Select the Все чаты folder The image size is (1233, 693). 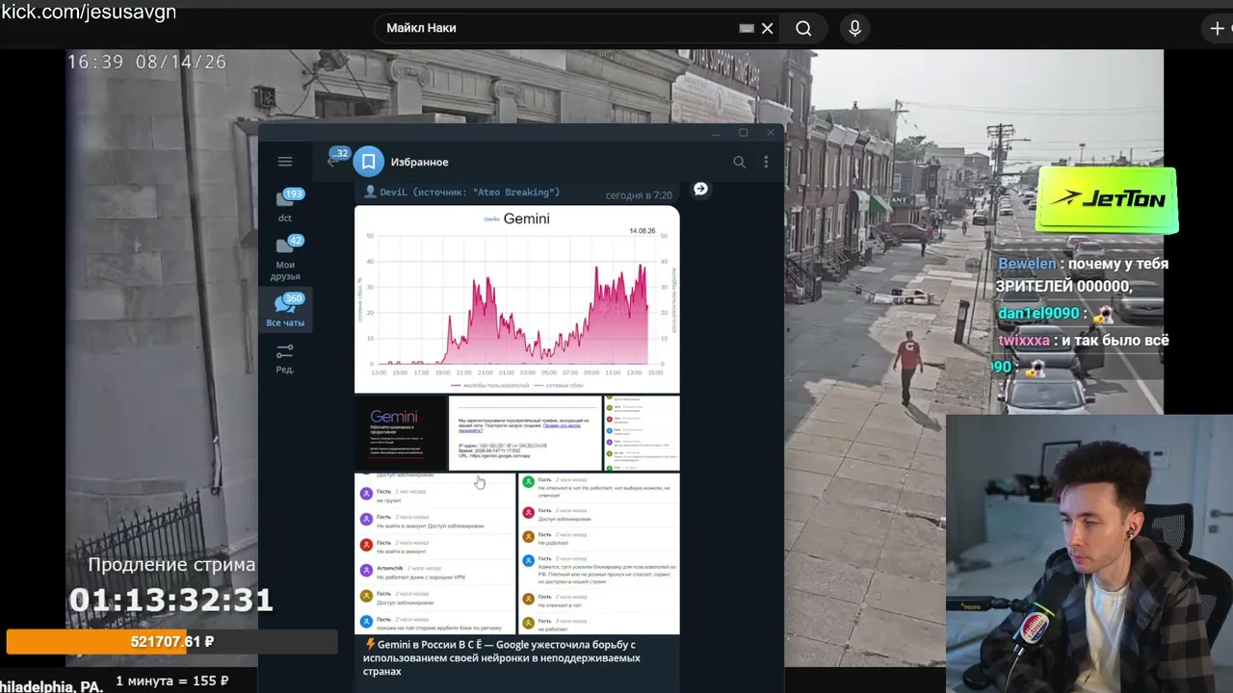pyautogui.click(x=285, y=310)
